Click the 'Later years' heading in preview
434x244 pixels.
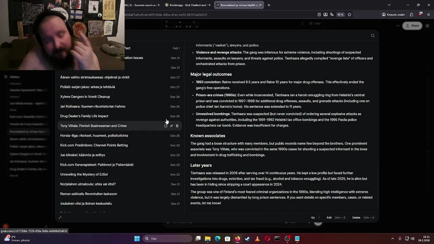click(201, 165)
